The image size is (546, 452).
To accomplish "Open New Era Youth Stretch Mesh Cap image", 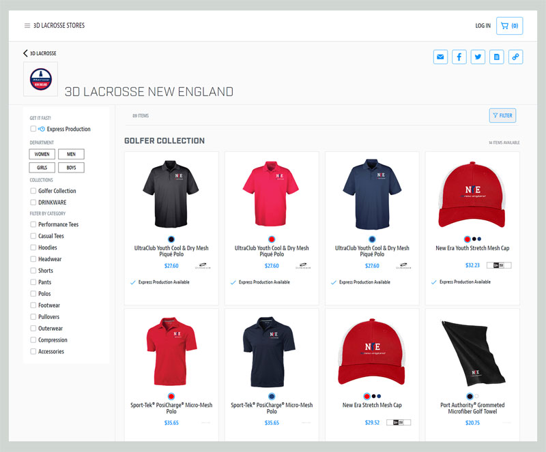I will (472, 195).
